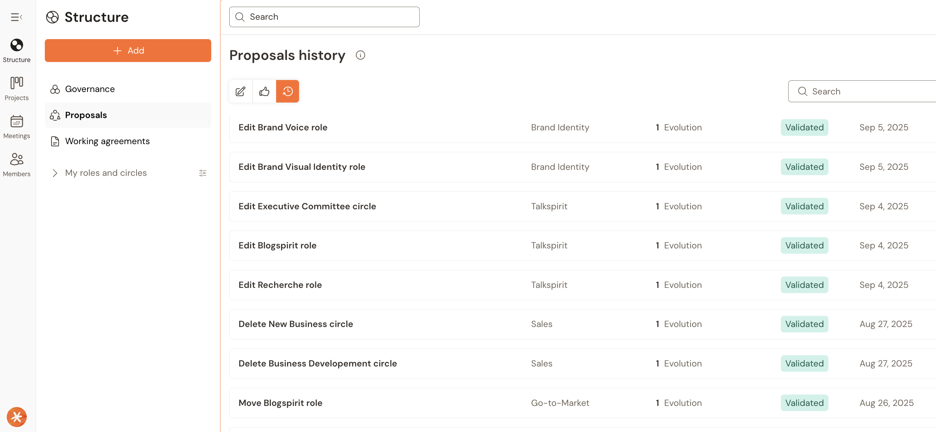Click Sep 4, 2025 on Executive Committee row
Screen dimensions: 936x432
point(884,206)
